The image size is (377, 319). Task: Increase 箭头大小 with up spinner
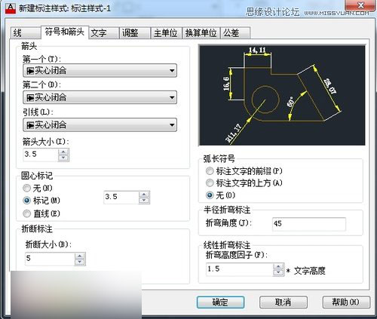(63, 152)
